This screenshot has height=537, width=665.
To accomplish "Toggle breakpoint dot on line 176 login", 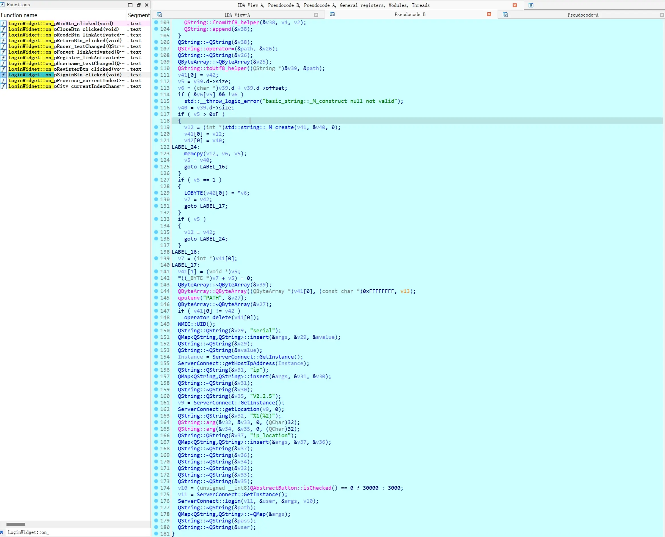I will [x=156, y=501].
